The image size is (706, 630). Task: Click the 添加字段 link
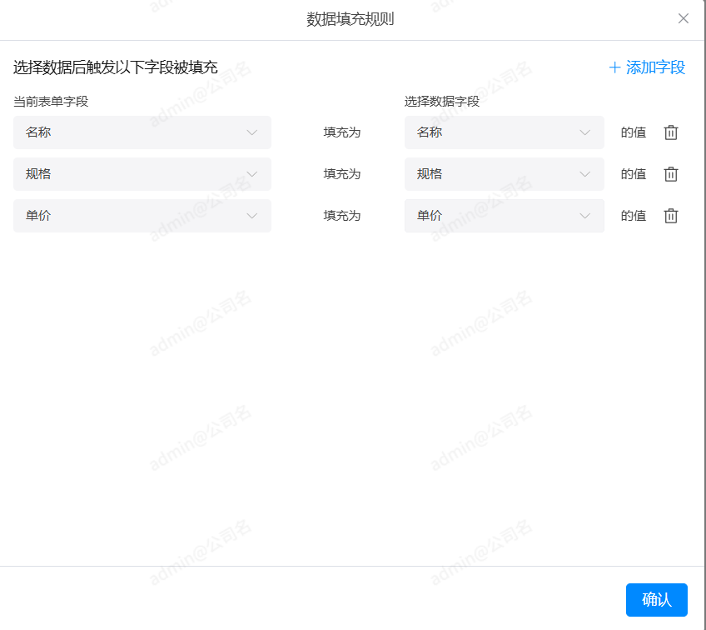click(x=655, y=67)
